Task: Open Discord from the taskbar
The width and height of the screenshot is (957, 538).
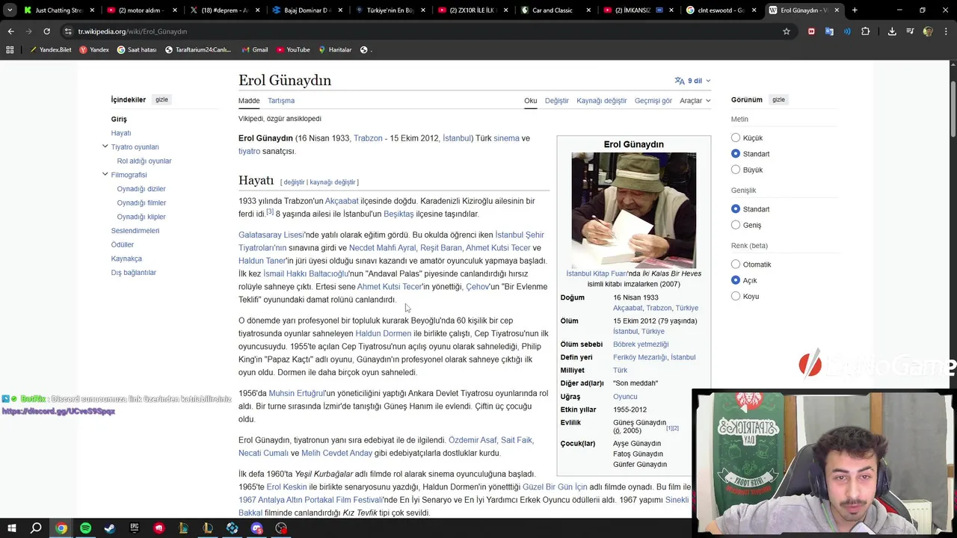Action: click(257, 528)
